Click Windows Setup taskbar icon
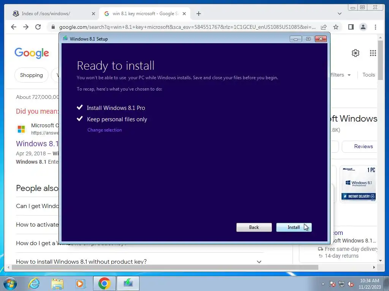Screen dimensions: 389x291 pos(128,283)
